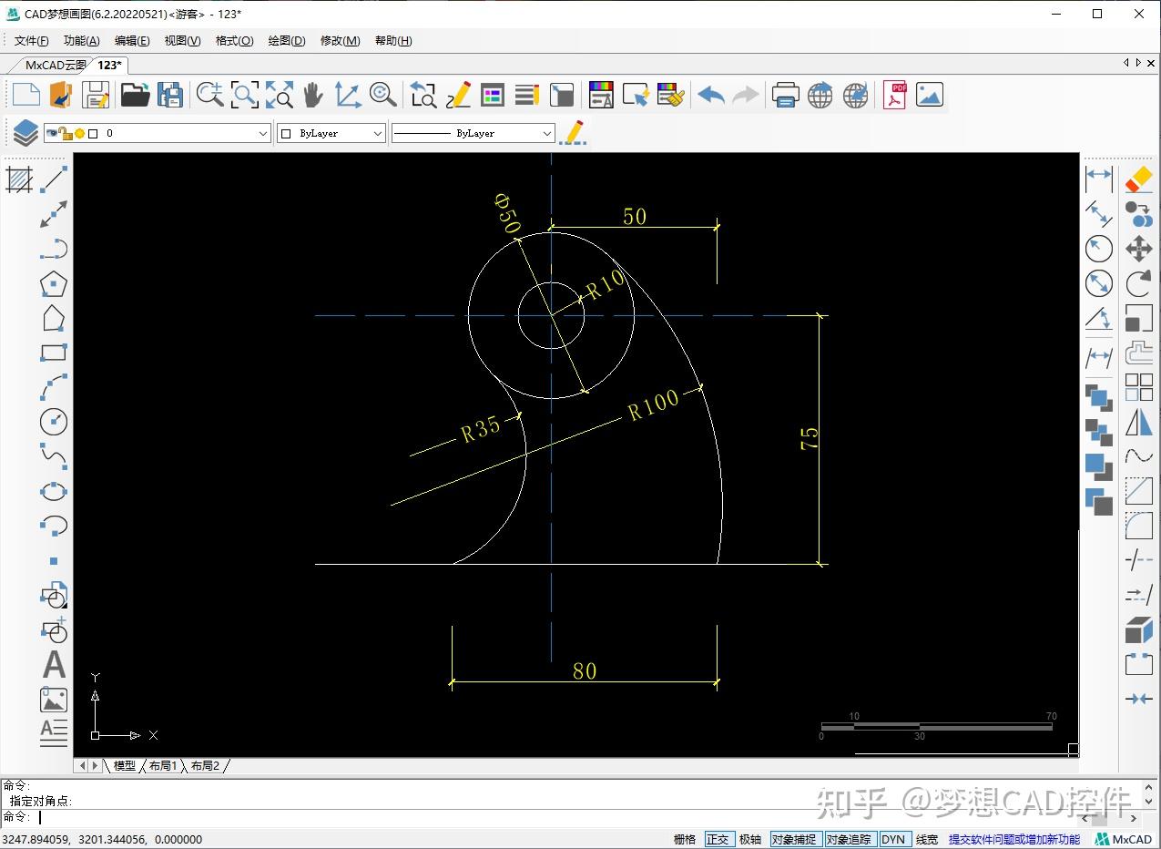The width and height of the screenshot is (1161, 849).
Task: Toggle 正交 ortho mode in status bar
Action: (718, 839)
